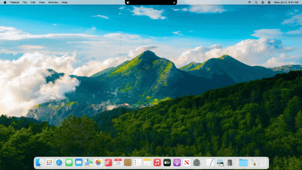Open the Window menu

53,2
